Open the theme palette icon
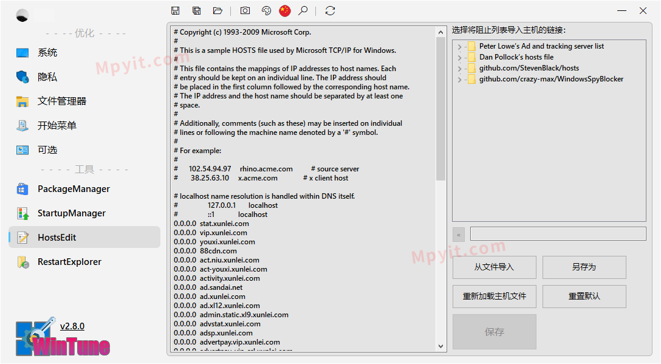 [x=266, y=11]
